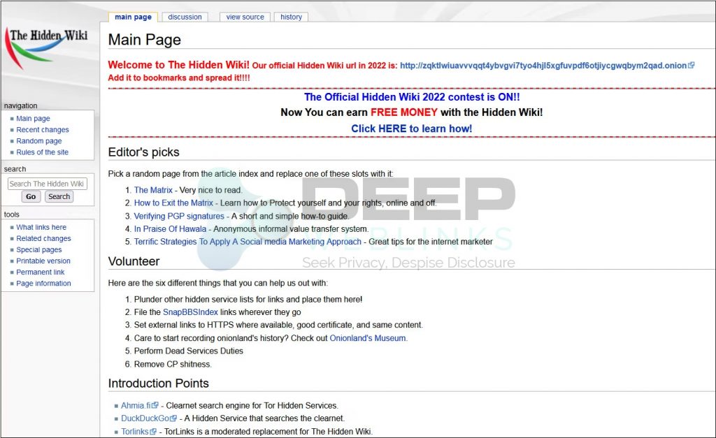Click external link icon after onion URL
Viewport: 716px width, 438px height.
click(x=692, y=65)
